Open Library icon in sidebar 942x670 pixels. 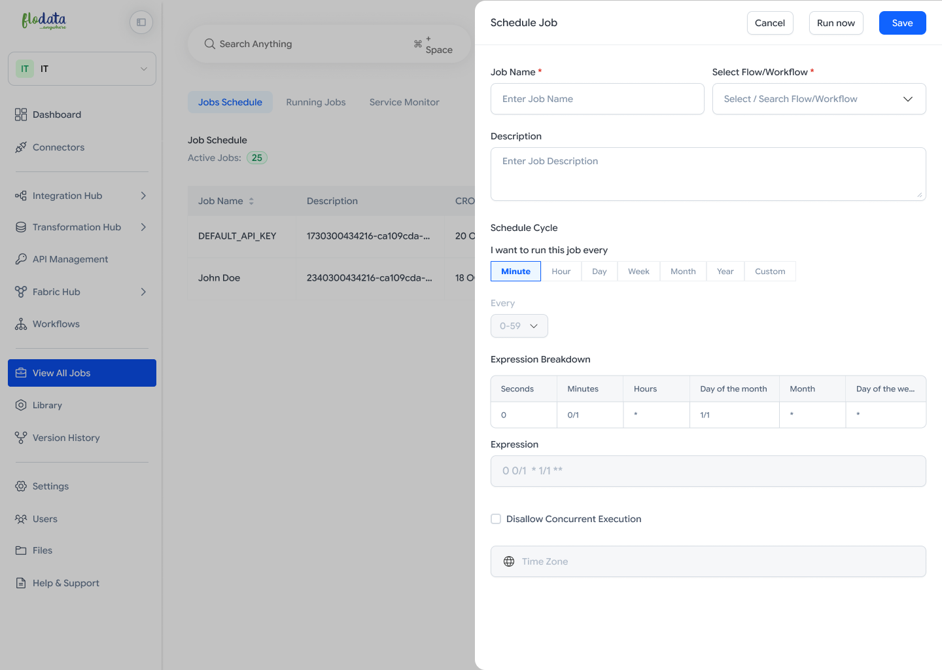[x=21, y=405]
